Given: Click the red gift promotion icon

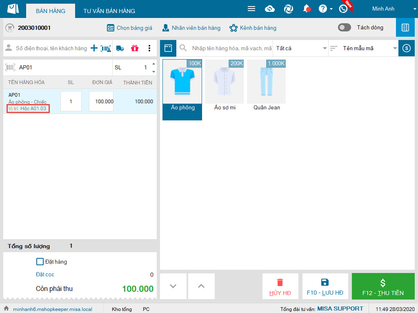Looking at the screenshot, I should (135, 48).
